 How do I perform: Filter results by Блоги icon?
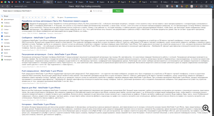pos(2,53)
